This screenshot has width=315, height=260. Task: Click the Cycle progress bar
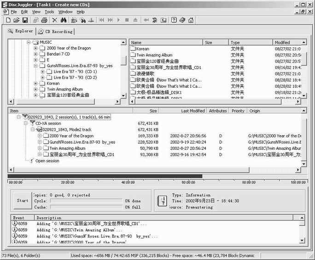coord(86,201)
